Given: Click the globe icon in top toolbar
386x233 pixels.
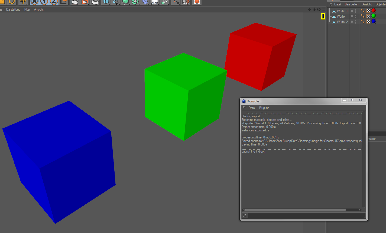Looking at the screenshot, I should 197,2.
